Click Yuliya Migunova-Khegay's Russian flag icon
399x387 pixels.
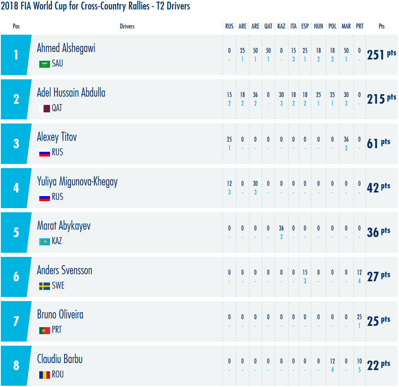(x=45, y=197)
